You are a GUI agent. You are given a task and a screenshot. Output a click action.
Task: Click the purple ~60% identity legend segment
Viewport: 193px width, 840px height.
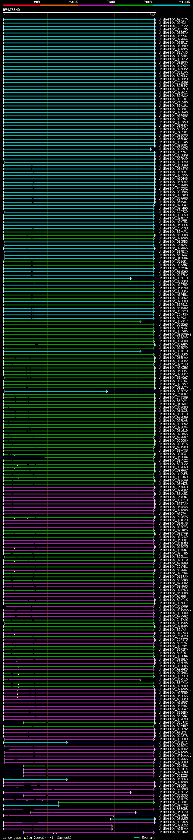pyautogui.click(x=96, y=5)
